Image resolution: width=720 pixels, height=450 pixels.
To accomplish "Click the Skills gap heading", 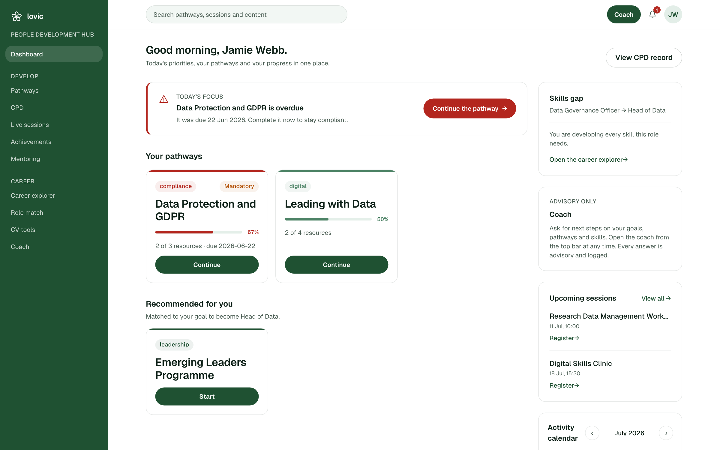I will tap(566, 98).
